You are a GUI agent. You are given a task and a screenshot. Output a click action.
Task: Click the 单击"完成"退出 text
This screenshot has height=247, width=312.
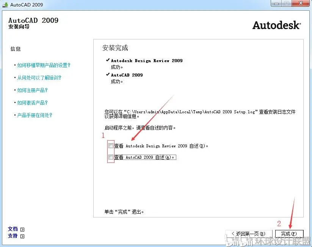pos(124,212)
